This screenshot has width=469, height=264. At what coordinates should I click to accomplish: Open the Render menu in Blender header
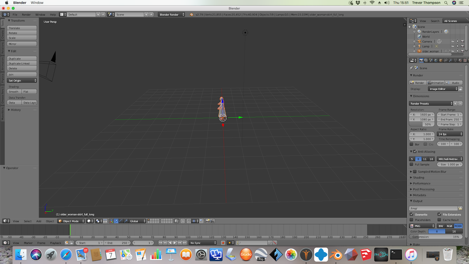click(x=26, y=15)
